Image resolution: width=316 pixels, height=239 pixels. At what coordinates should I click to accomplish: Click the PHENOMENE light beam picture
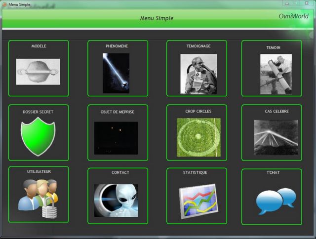[x=116, y=73]
